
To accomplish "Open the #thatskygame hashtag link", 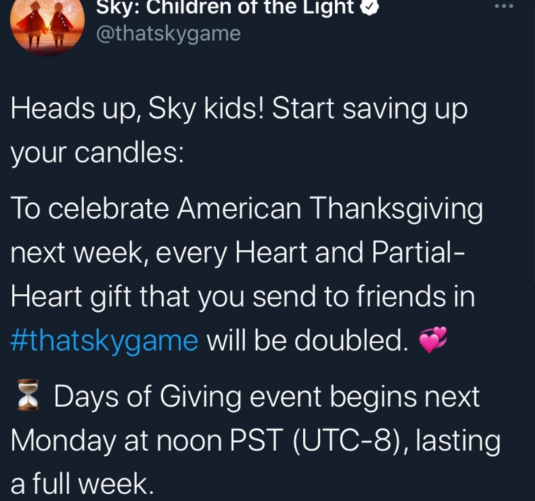I will pyautogui.click(x=105, y=341).
